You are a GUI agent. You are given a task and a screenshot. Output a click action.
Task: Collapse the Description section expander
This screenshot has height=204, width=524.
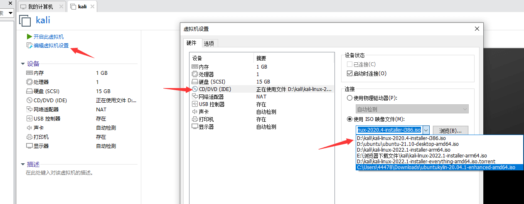pos(23,165)
